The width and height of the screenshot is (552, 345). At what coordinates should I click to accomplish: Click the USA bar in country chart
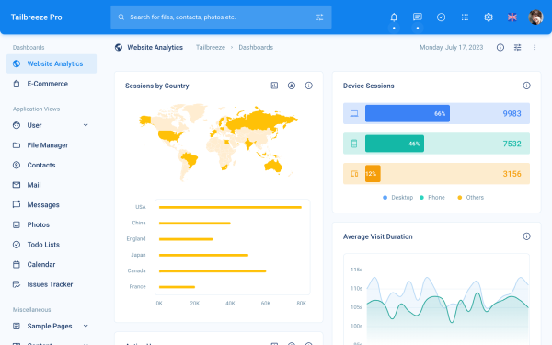[230, 207]
